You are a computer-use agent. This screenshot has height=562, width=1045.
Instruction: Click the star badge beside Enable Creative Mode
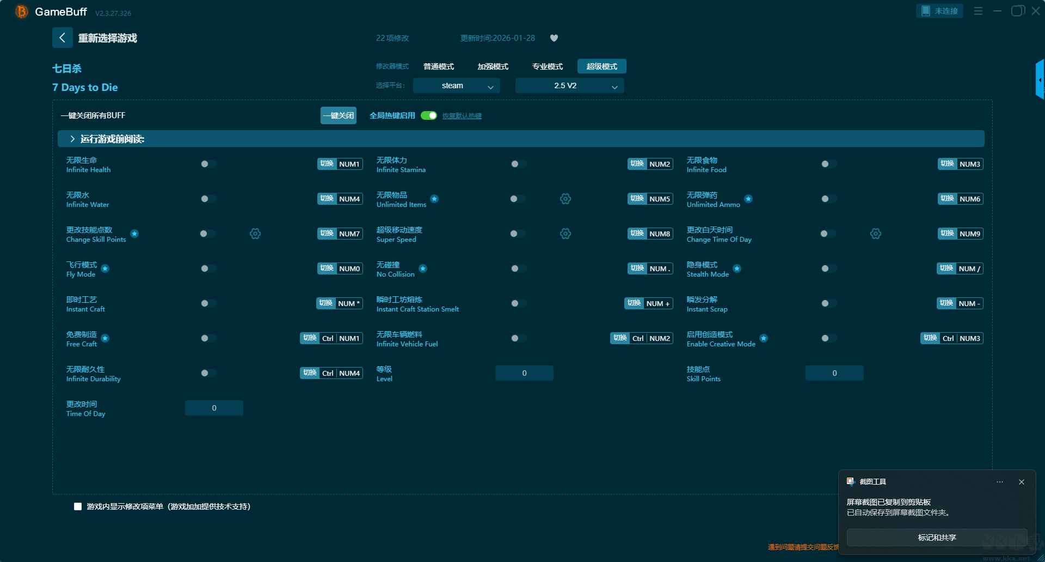[x=764, y=338]
